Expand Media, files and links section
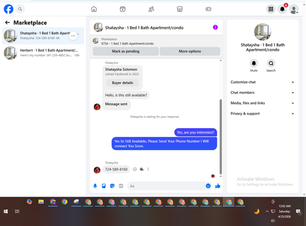306x226 pixels. pos(263,103)
